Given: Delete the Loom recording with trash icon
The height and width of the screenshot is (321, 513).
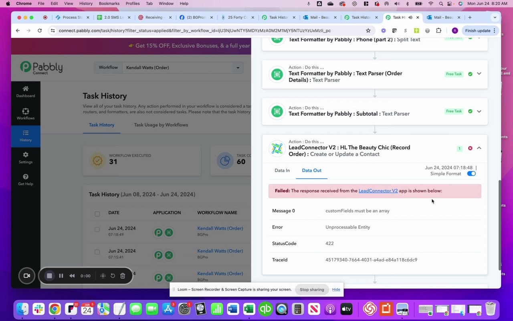Looking at the screenshot, I should (123, 276).
